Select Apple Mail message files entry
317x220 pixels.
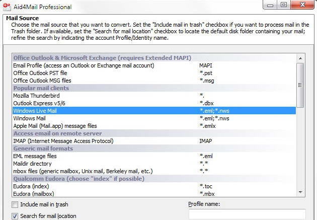(x=61, y=126)
